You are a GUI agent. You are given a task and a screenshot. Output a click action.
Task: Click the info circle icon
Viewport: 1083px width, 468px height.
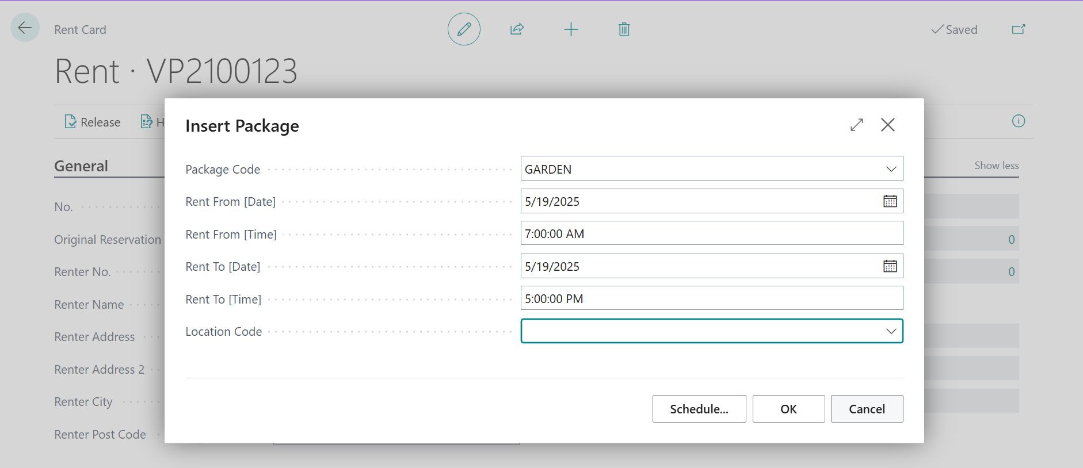(1018, 121)
